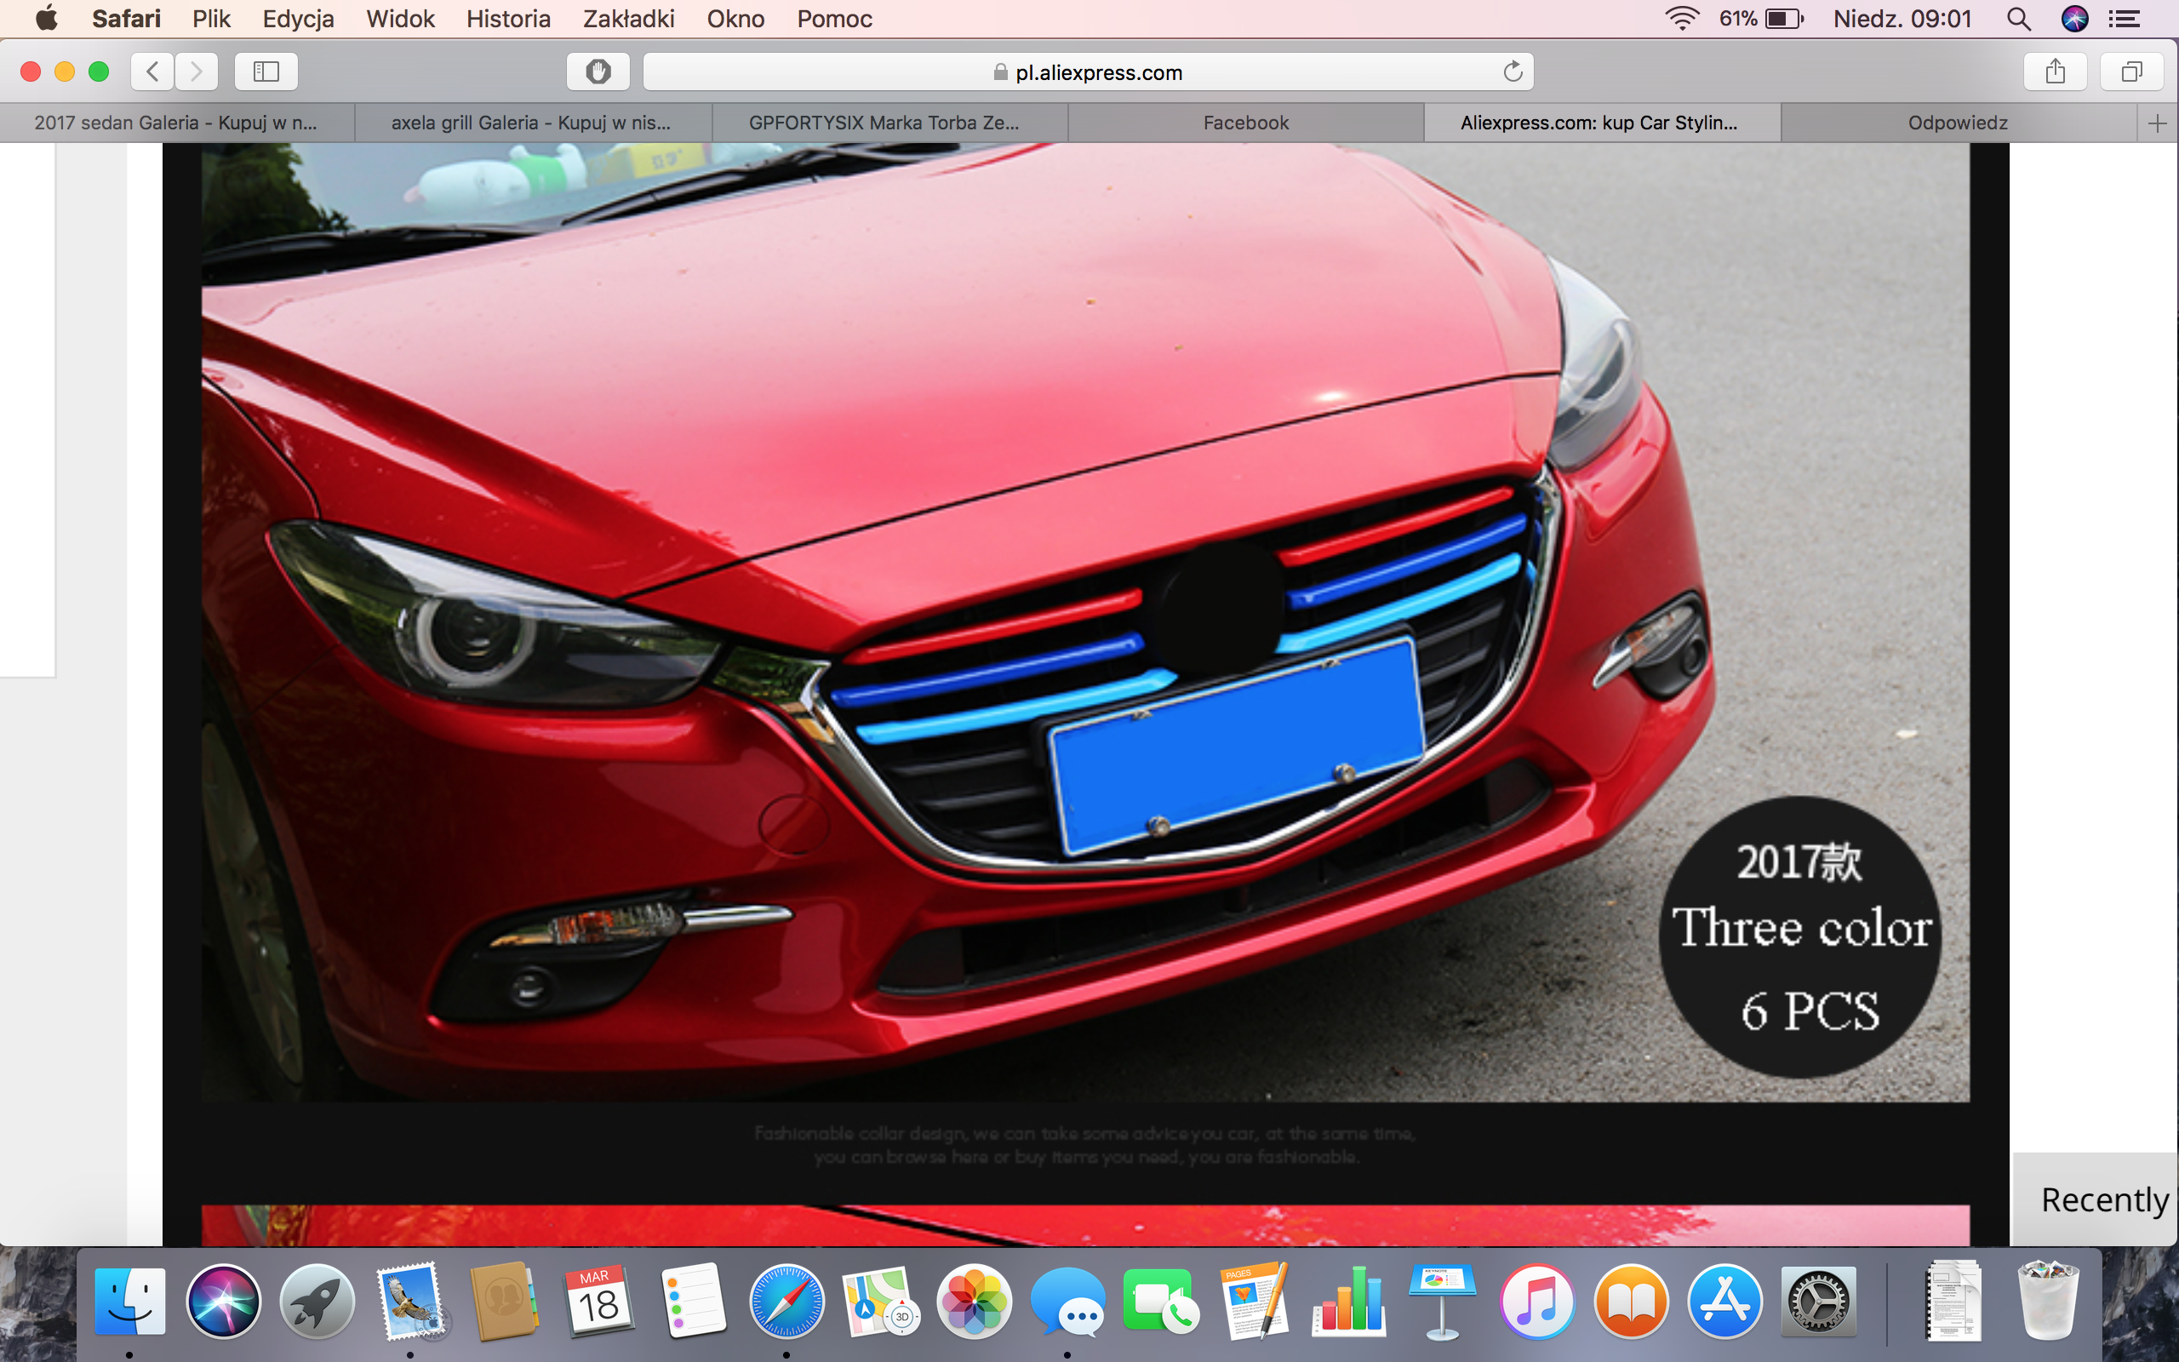Show all tabs overview icon
2179x1362 pixels.
(2130, 72)
